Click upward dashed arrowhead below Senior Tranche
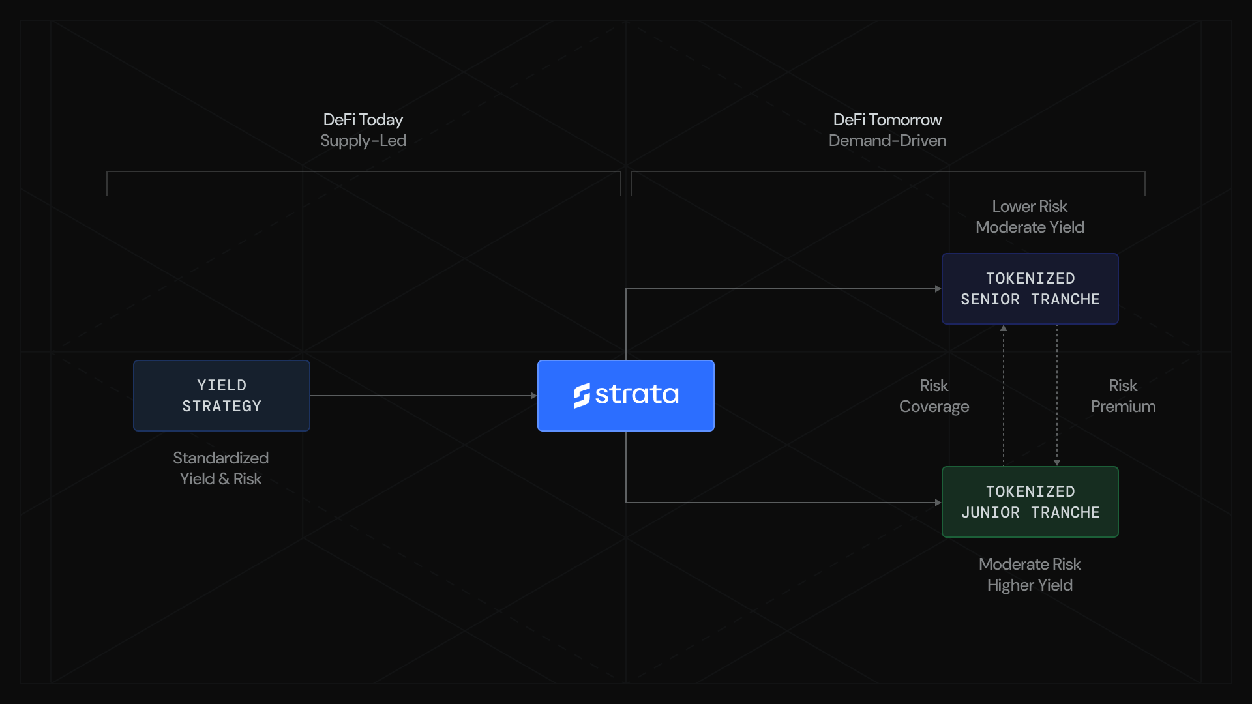This screenshot has width=1252, height=704. pyautogui.click(x=1004, y=329)
